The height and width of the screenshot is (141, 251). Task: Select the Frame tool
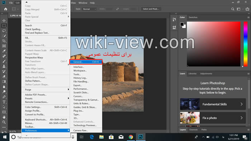(x=4, y=46)
